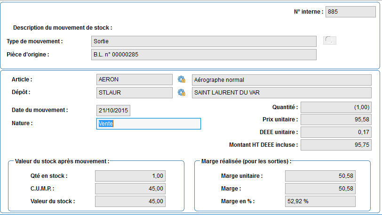The width and height of the screenshot is (382, 215).
Task: Click the Article code field AERON
Action: [x=135, y=80]
